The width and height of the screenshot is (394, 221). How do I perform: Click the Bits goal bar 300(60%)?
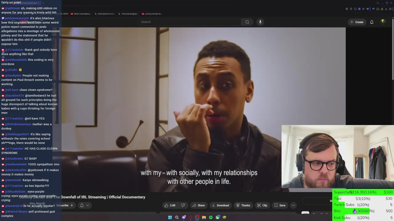tap(363, 211)
